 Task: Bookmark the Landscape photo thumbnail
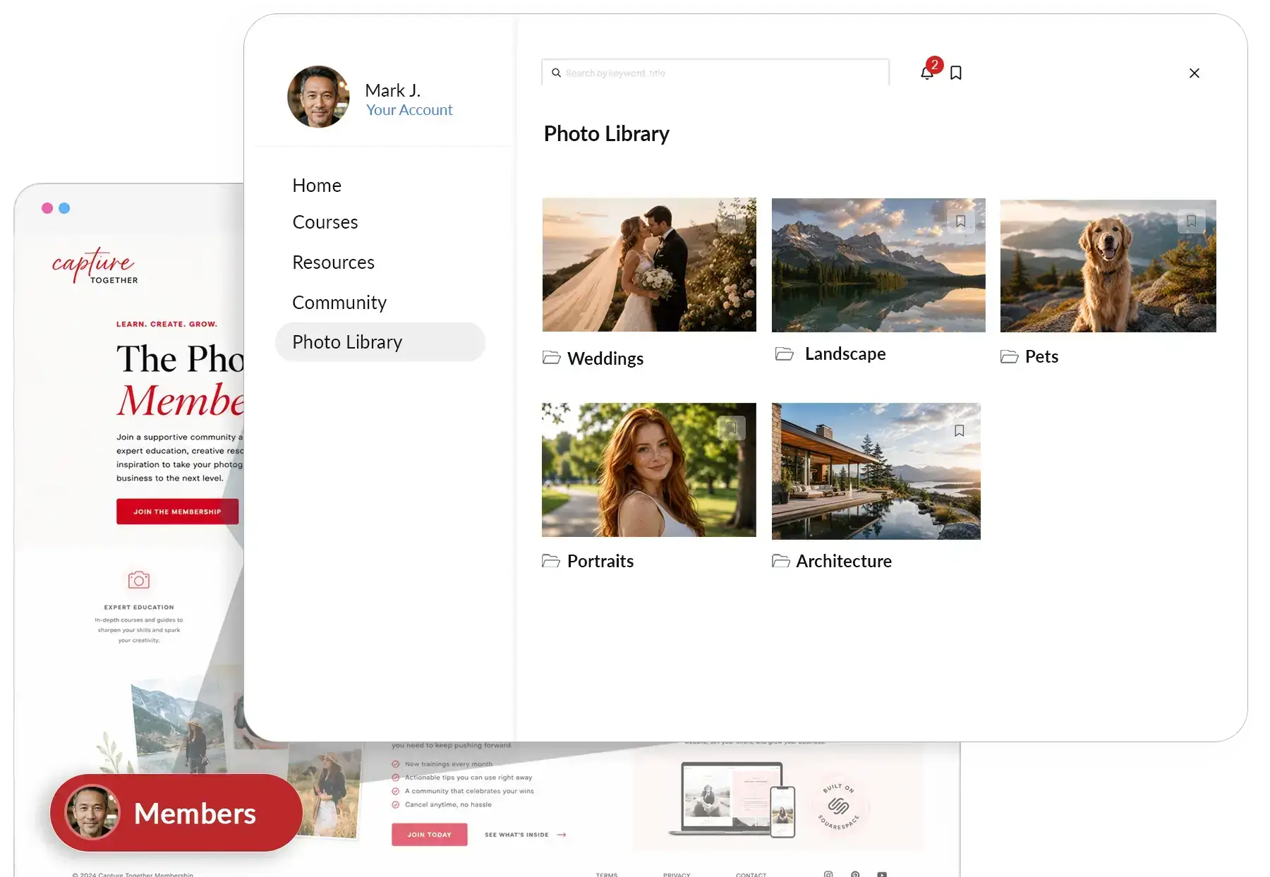click(x=960, y=221)
